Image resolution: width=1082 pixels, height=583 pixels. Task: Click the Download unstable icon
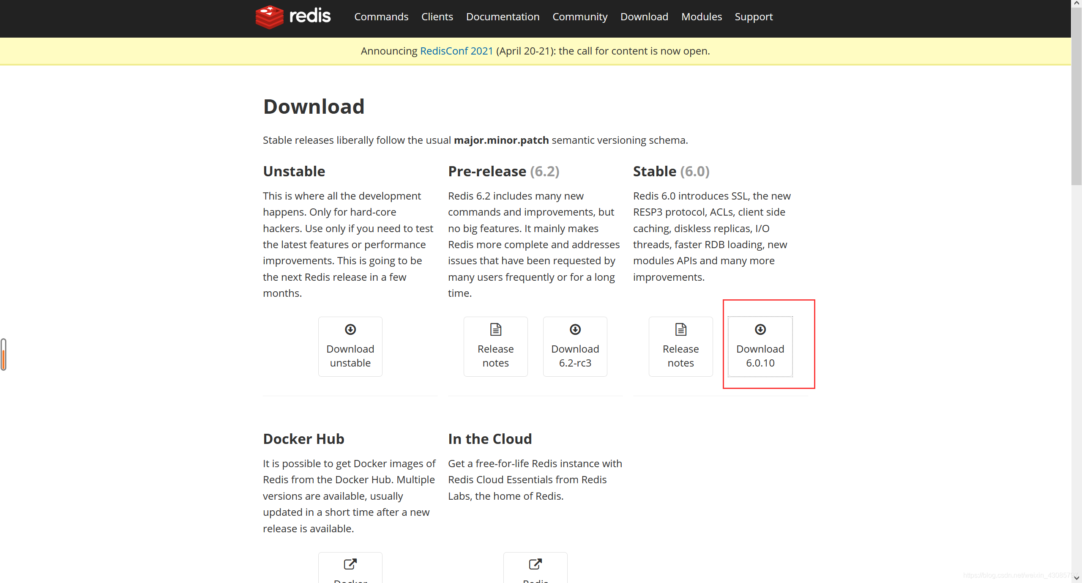point(350,329)
